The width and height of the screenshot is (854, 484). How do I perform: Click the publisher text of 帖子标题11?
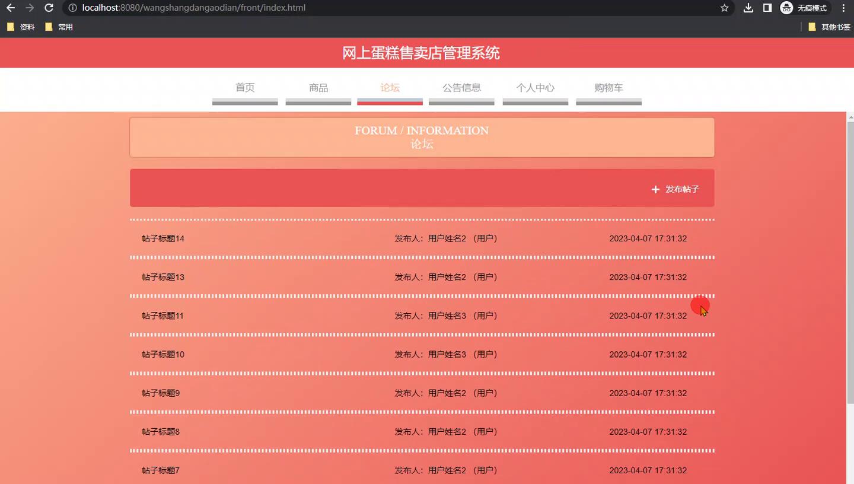point(447,316)
